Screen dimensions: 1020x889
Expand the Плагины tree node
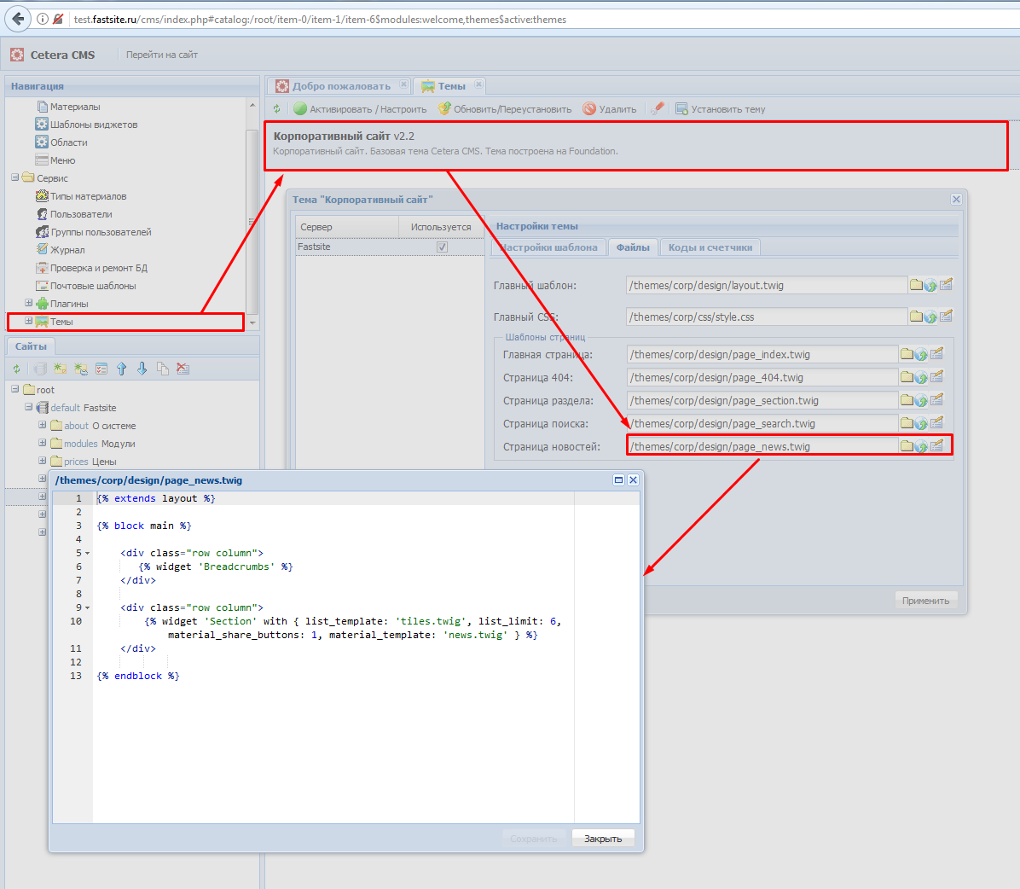click(x=29, y=303)
